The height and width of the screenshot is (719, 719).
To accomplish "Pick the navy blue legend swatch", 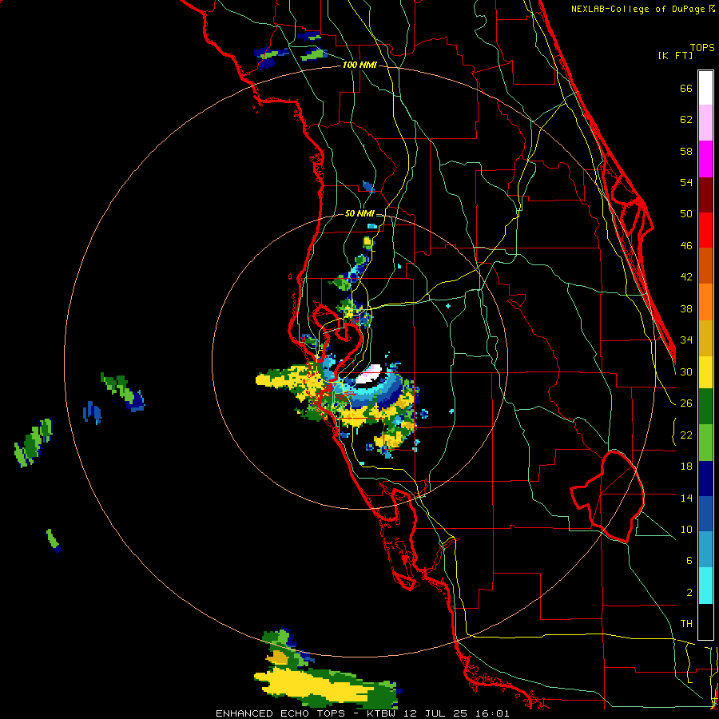I will [705, 479].
